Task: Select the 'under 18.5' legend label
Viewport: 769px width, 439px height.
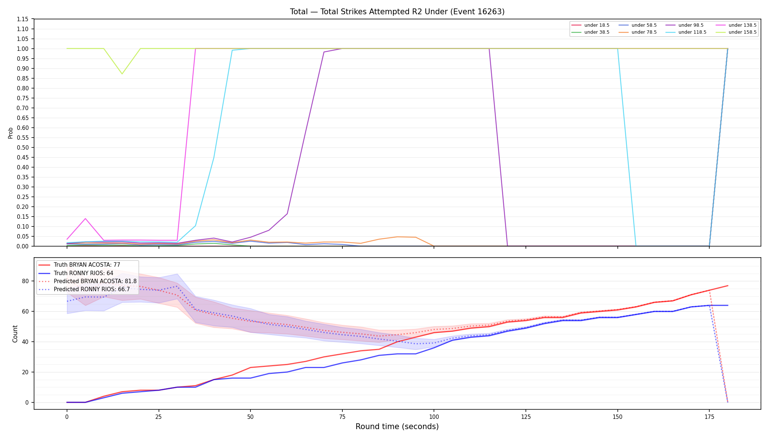Action: (x=597, y=25)
